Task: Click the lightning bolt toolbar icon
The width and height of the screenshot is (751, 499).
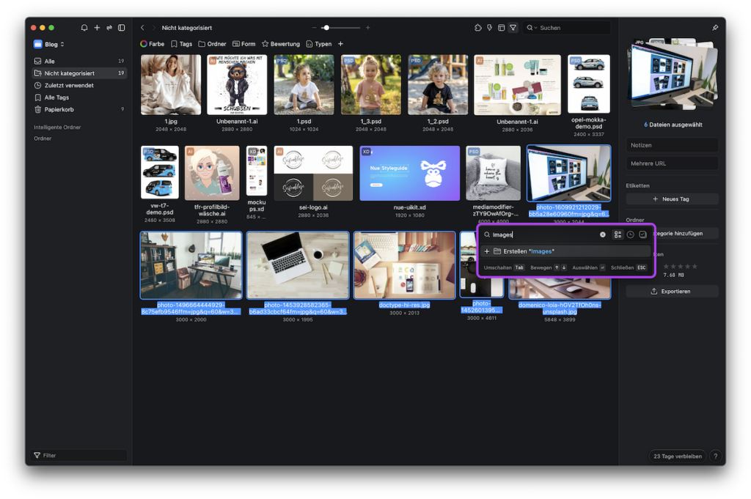Action: [x=489, y=28]
